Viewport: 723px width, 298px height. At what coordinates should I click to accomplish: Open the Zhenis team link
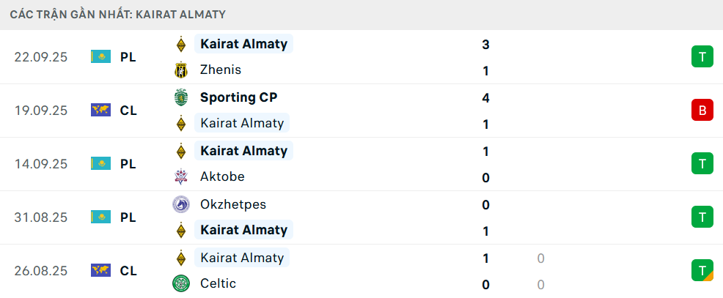(x=221, y=70)
